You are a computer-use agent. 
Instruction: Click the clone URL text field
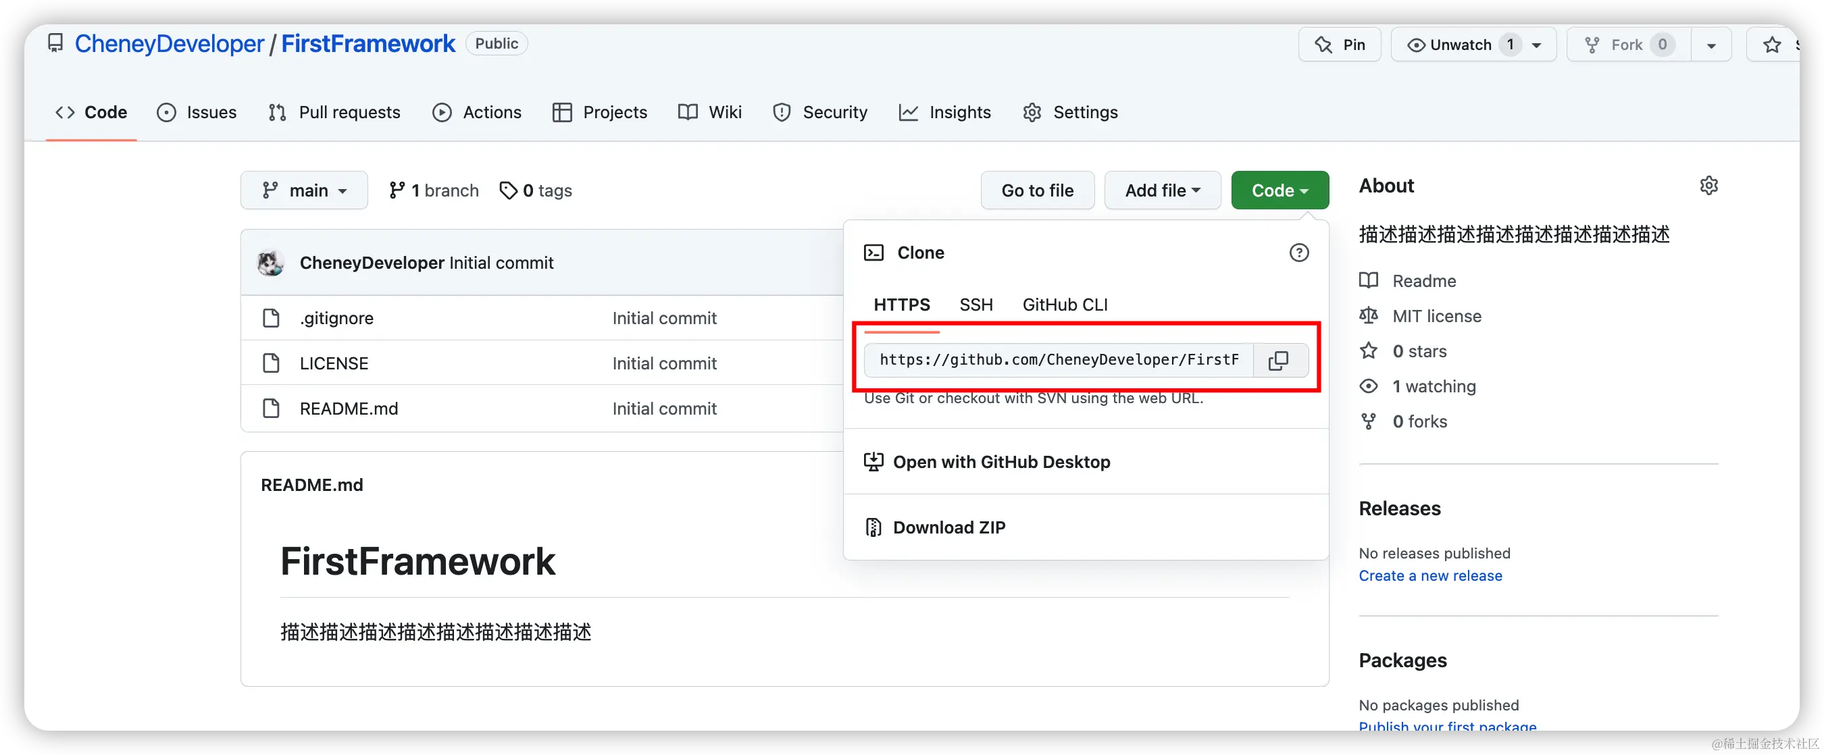pyautogui.click(x=1059, y=360)
